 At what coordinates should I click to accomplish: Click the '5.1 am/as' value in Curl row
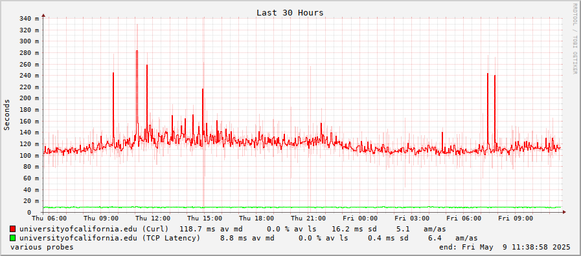coord(421,229)
